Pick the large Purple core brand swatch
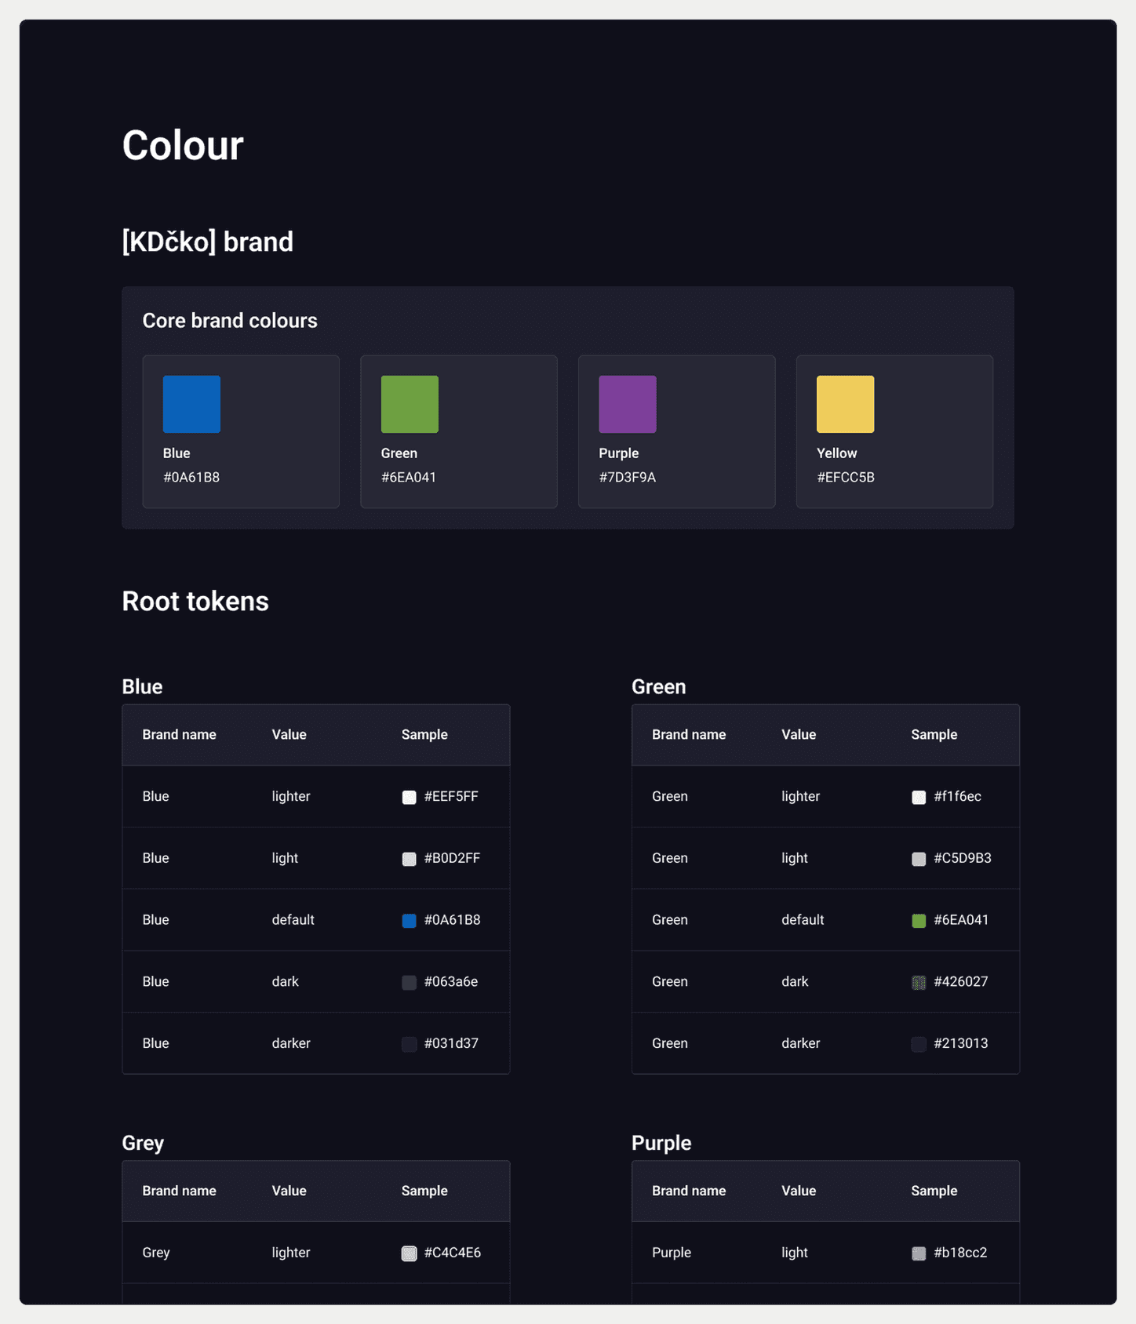The height and width of the screenshot is (1324, 1136). [x=628, y=404]
